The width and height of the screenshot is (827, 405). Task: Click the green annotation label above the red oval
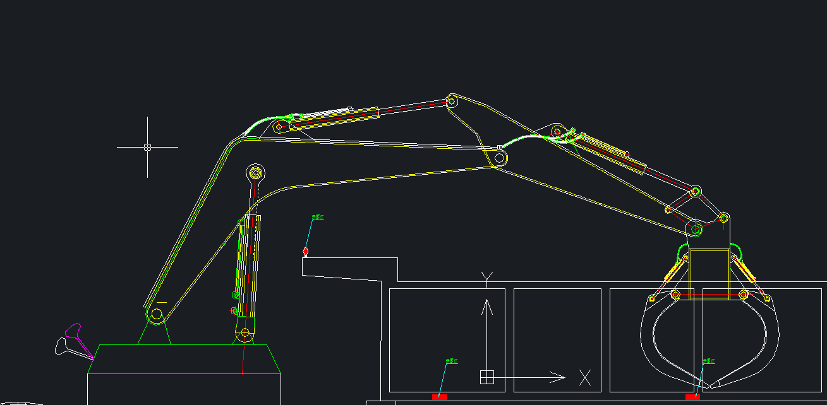click(x=318, y=217)
